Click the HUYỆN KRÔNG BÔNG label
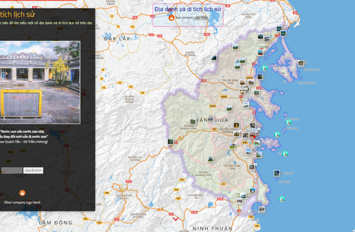The height and width of the screenshot is (232, 355). [129, 99]
